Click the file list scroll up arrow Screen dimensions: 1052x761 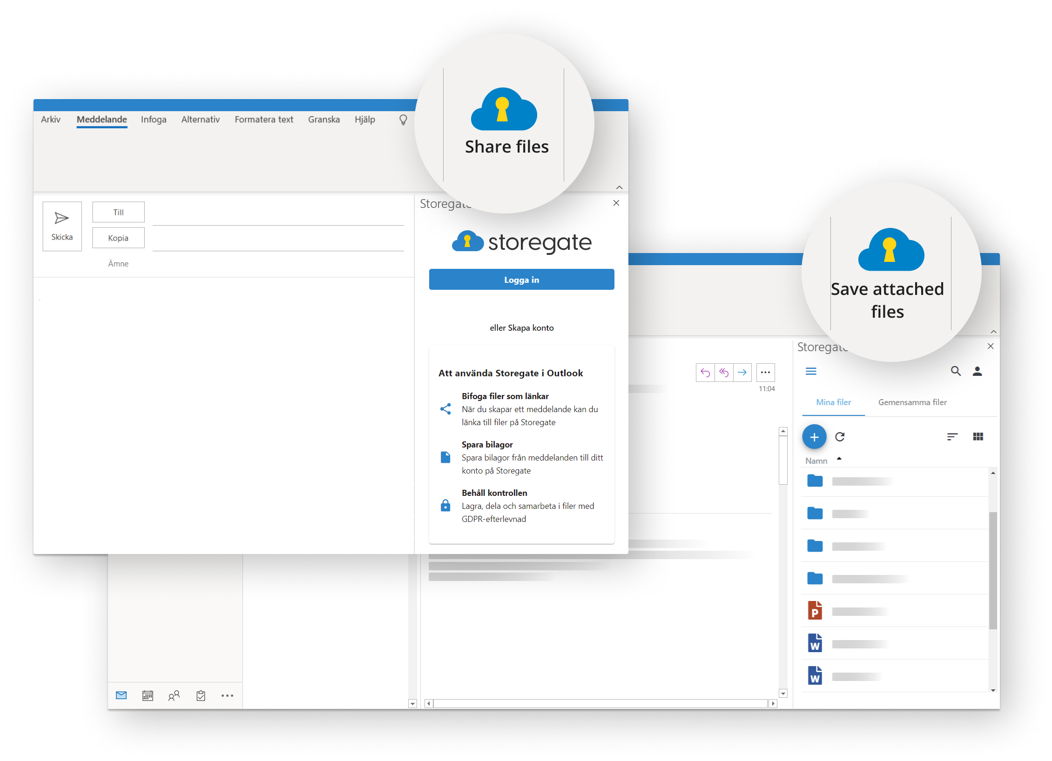pos(993,473)
